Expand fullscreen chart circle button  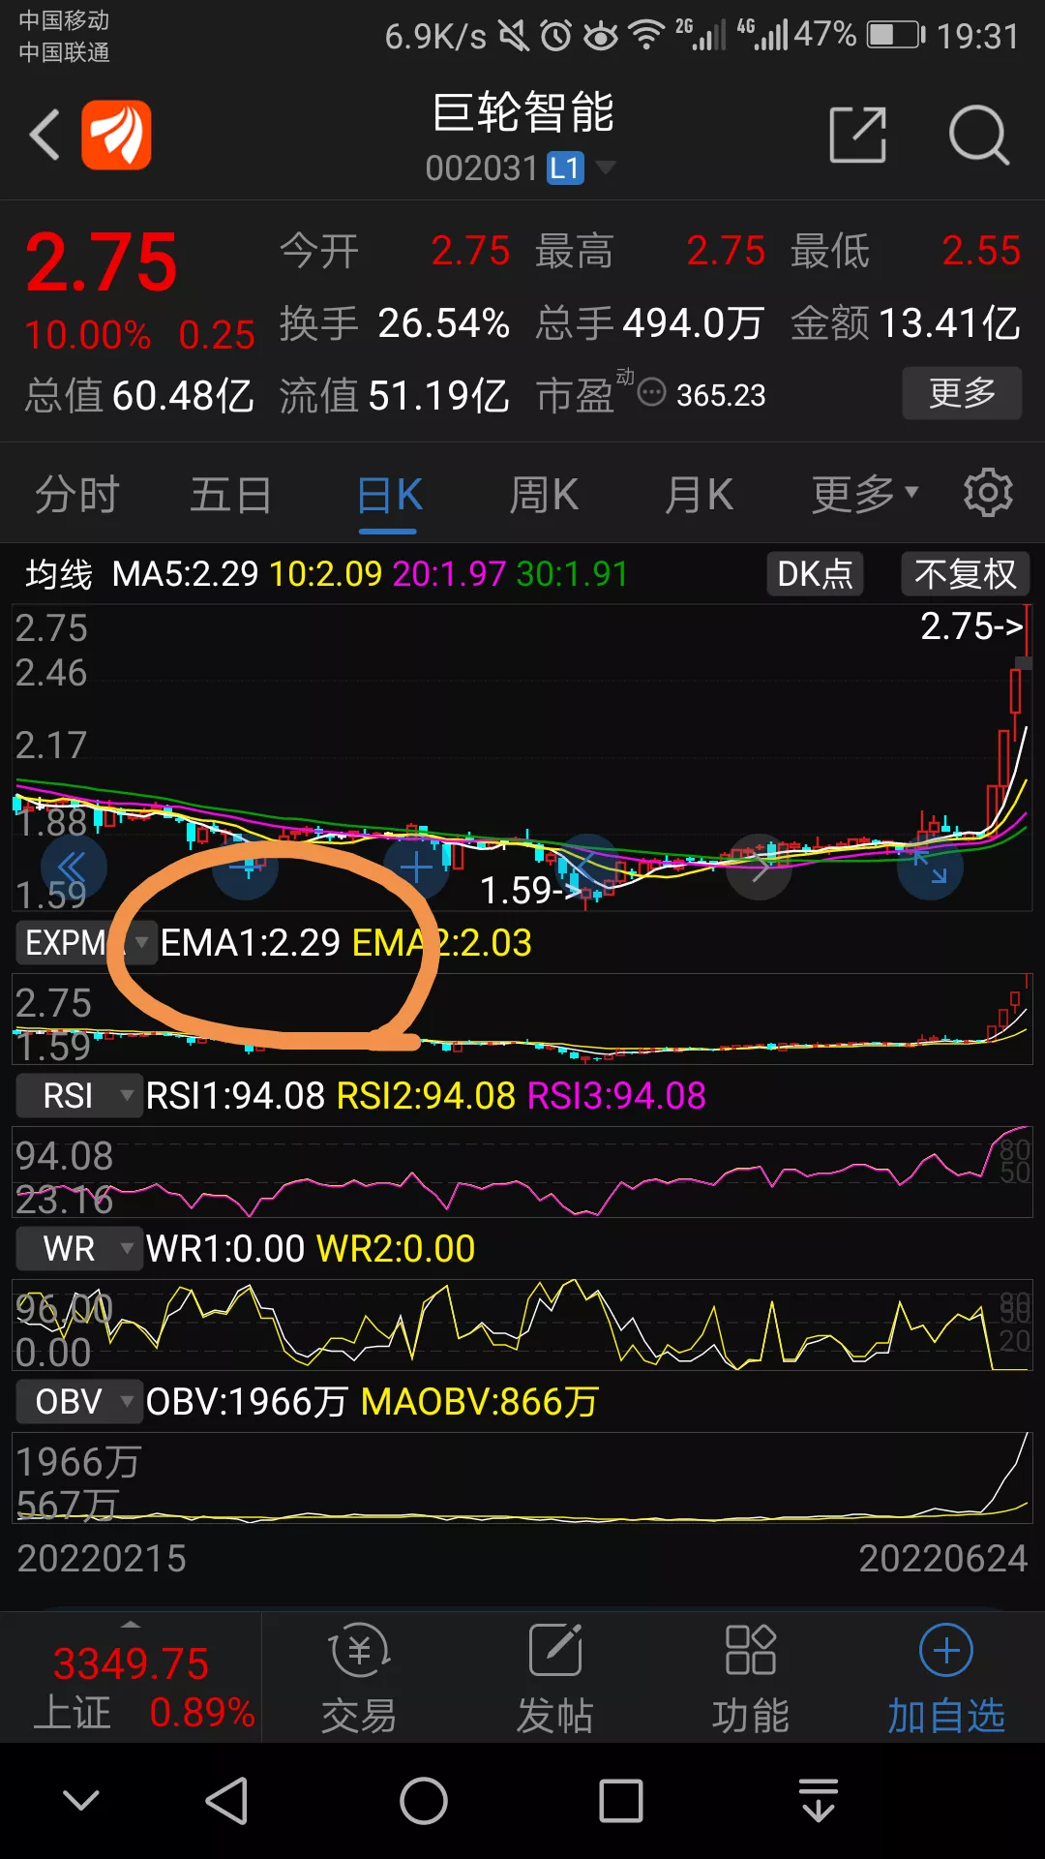[x=930, y=867]
